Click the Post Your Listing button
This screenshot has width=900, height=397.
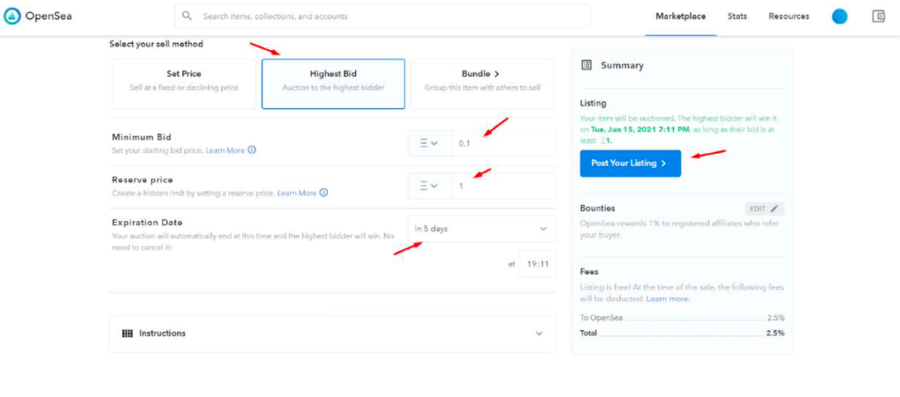tap(630, 163)
